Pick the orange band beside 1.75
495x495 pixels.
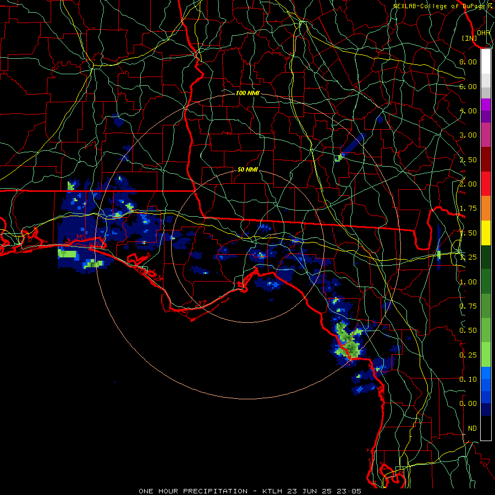click(x=486, y=208)
